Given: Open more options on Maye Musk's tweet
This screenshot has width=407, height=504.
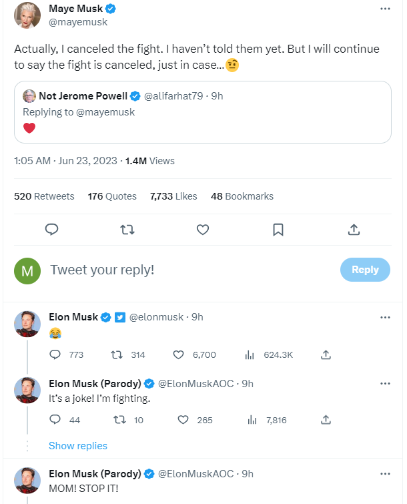Looking at the screenshot, I should point(385,9).
